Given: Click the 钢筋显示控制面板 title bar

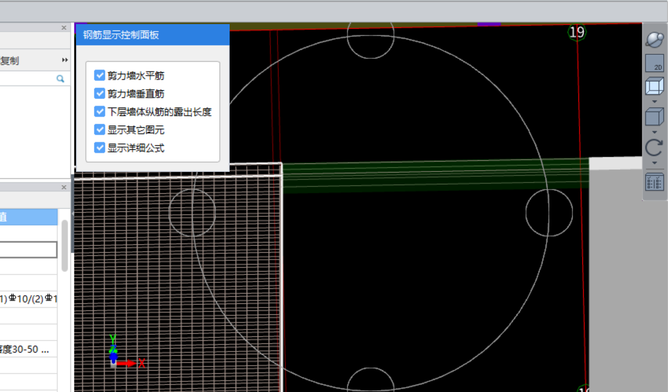Looking at the screenshot, I should point(153,35).
